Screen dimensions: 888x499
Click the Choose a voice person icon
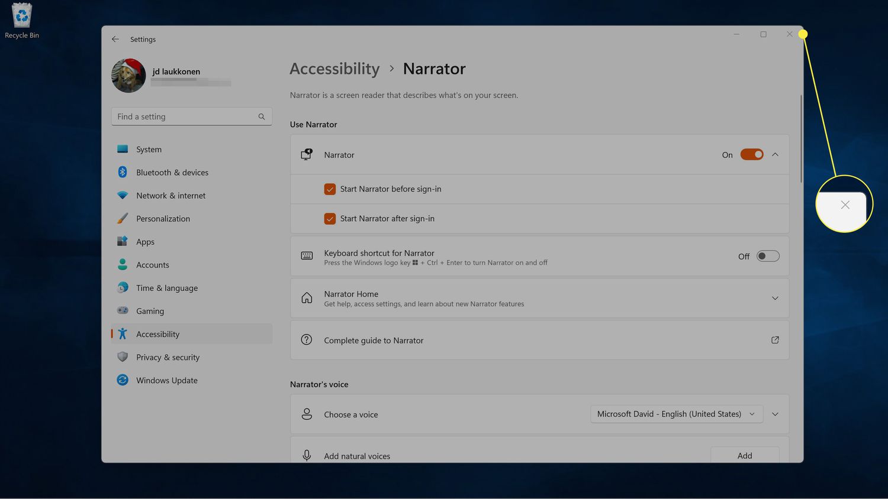(x=307, y=414)
